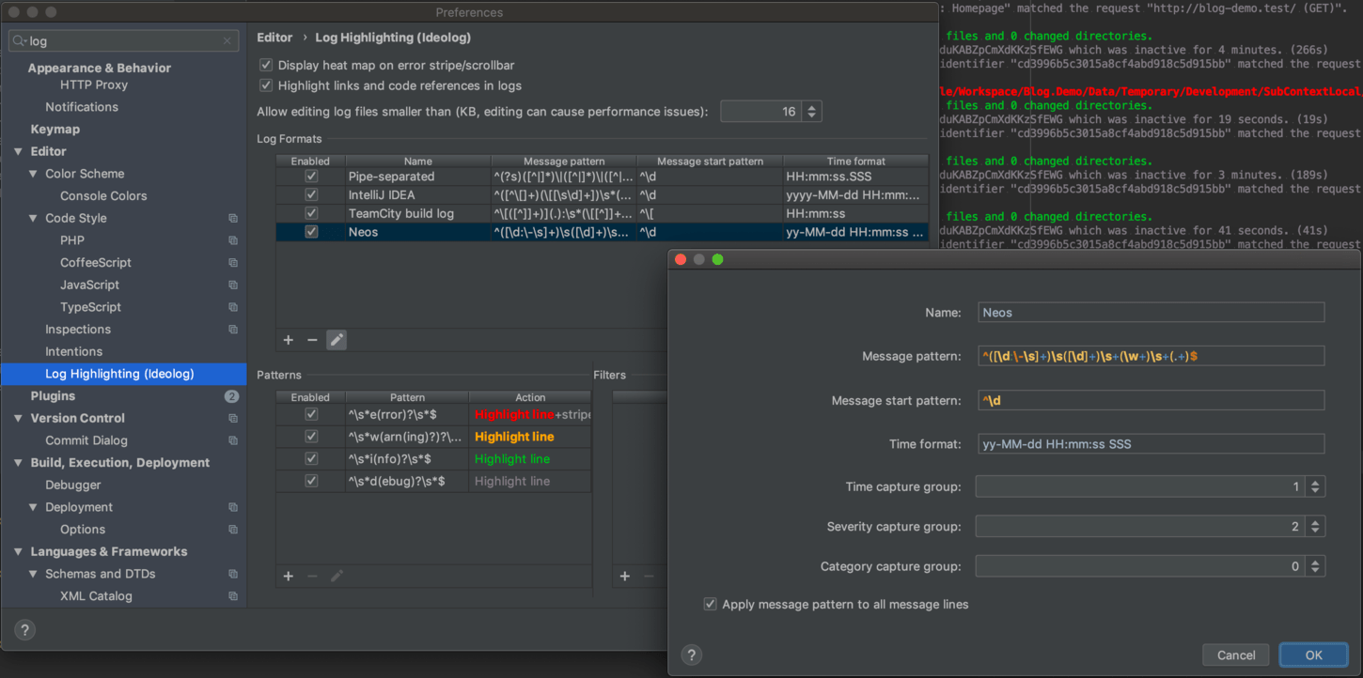The image size is (1363, 678).
Task: Uncheck 'Apply message pattern to all message lines'
Action: click(710, 604)
